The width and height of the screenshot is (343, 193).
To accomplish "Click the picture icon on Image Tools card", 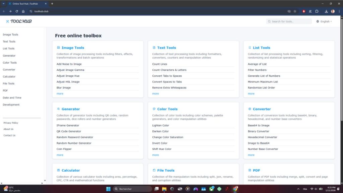I will [58, 48].
